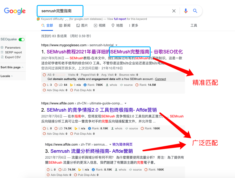Click Rank 14.5M in first result
The width and height of the screenshot is (235, 178).
click(146, 85)
